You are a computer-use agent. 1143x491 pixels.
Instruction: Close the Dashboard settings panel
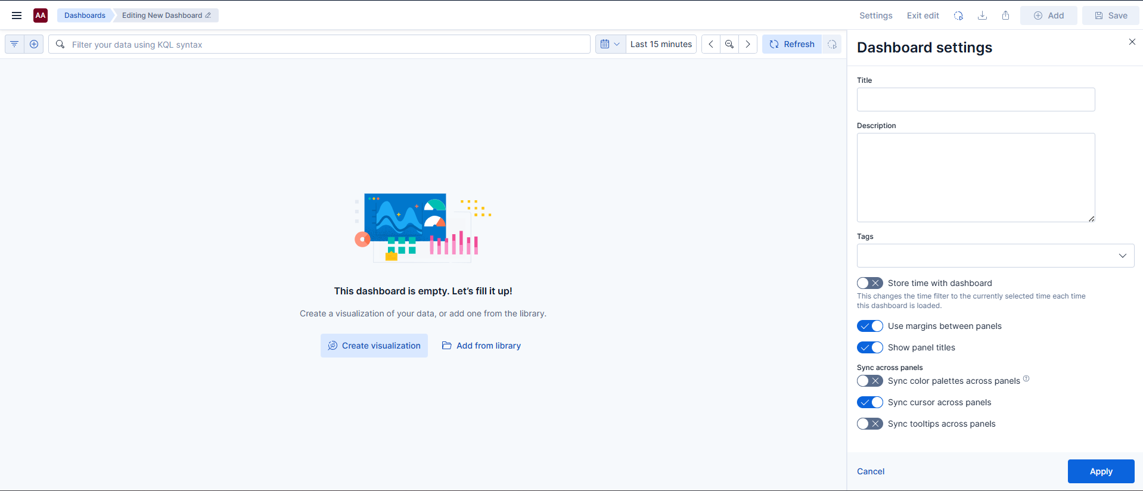[x=1132, y=42]
